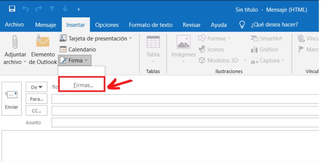Click the Tarjeta de presentación icon
The height and width of the screenshot is (162, 321).
[x=63, y=38]
